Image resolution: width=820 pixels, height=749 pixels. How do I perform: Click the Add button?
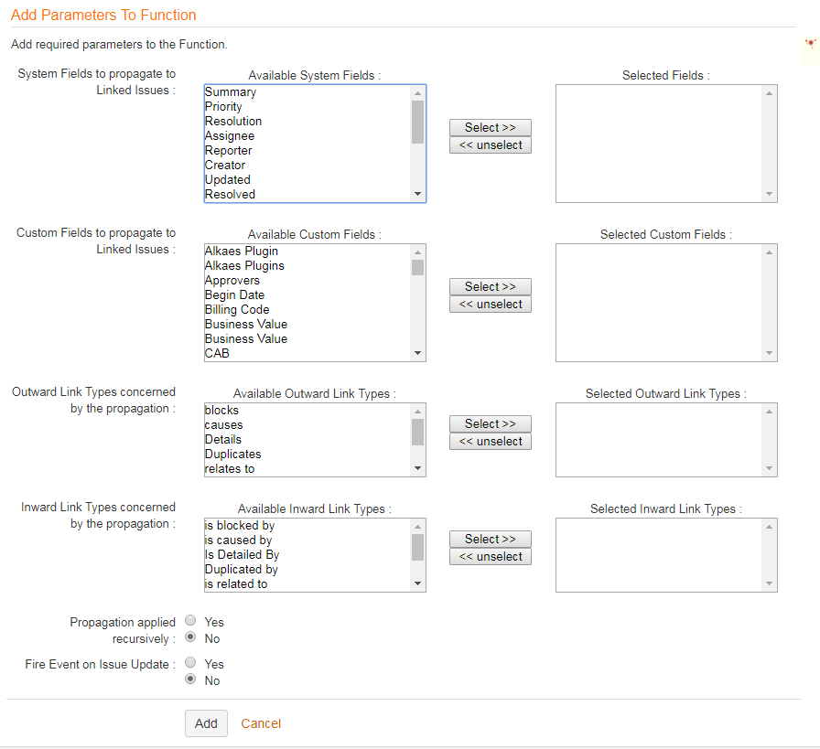(206, 723)
